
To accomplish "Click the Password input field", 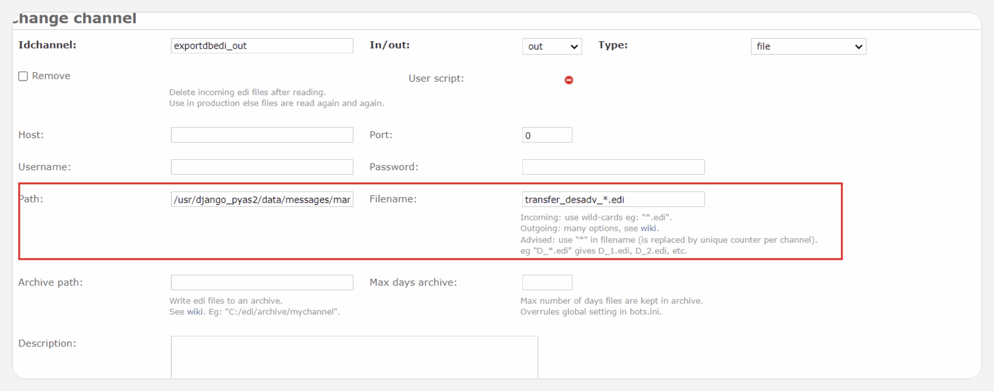I will (x=613, y=167).
